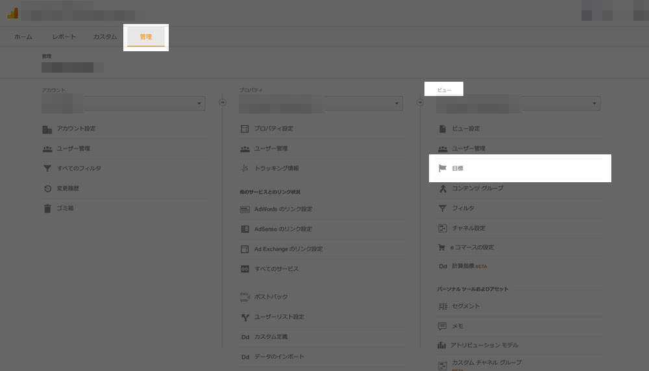649x371 pixels.
Task: Click the ポストバック arrows icon
Action: 245,297
